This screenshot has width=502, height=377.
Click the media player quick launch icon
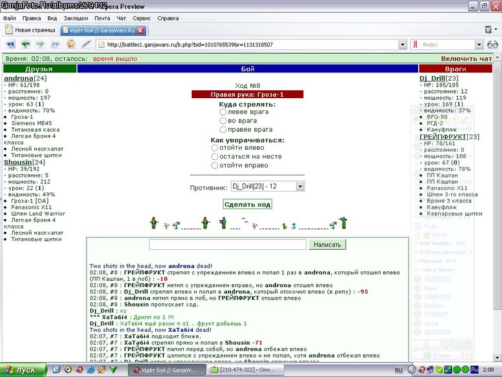pyautogui.click(x=68, y=370)
